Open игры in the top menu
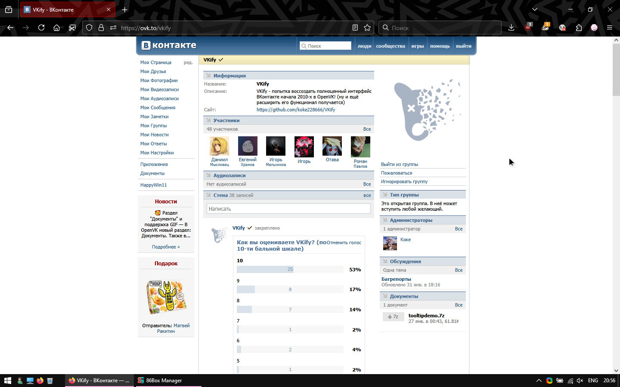 coord(418,46)
